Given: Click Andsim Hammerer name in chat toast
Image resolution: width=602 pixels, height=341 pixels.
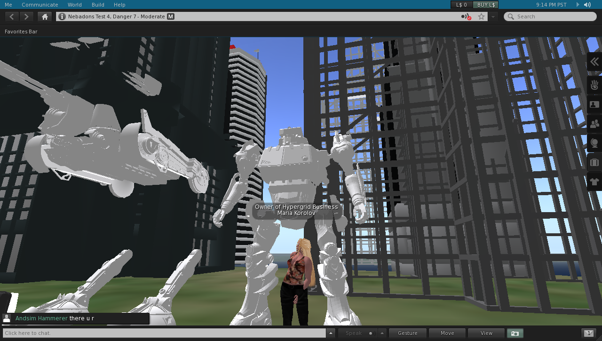Looking at the screenshot, I should [x=41, y=318].
